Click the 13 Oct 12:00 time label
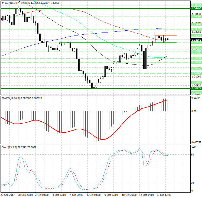The width and height of the screenshot is (202, 198). tap(164, 195)
